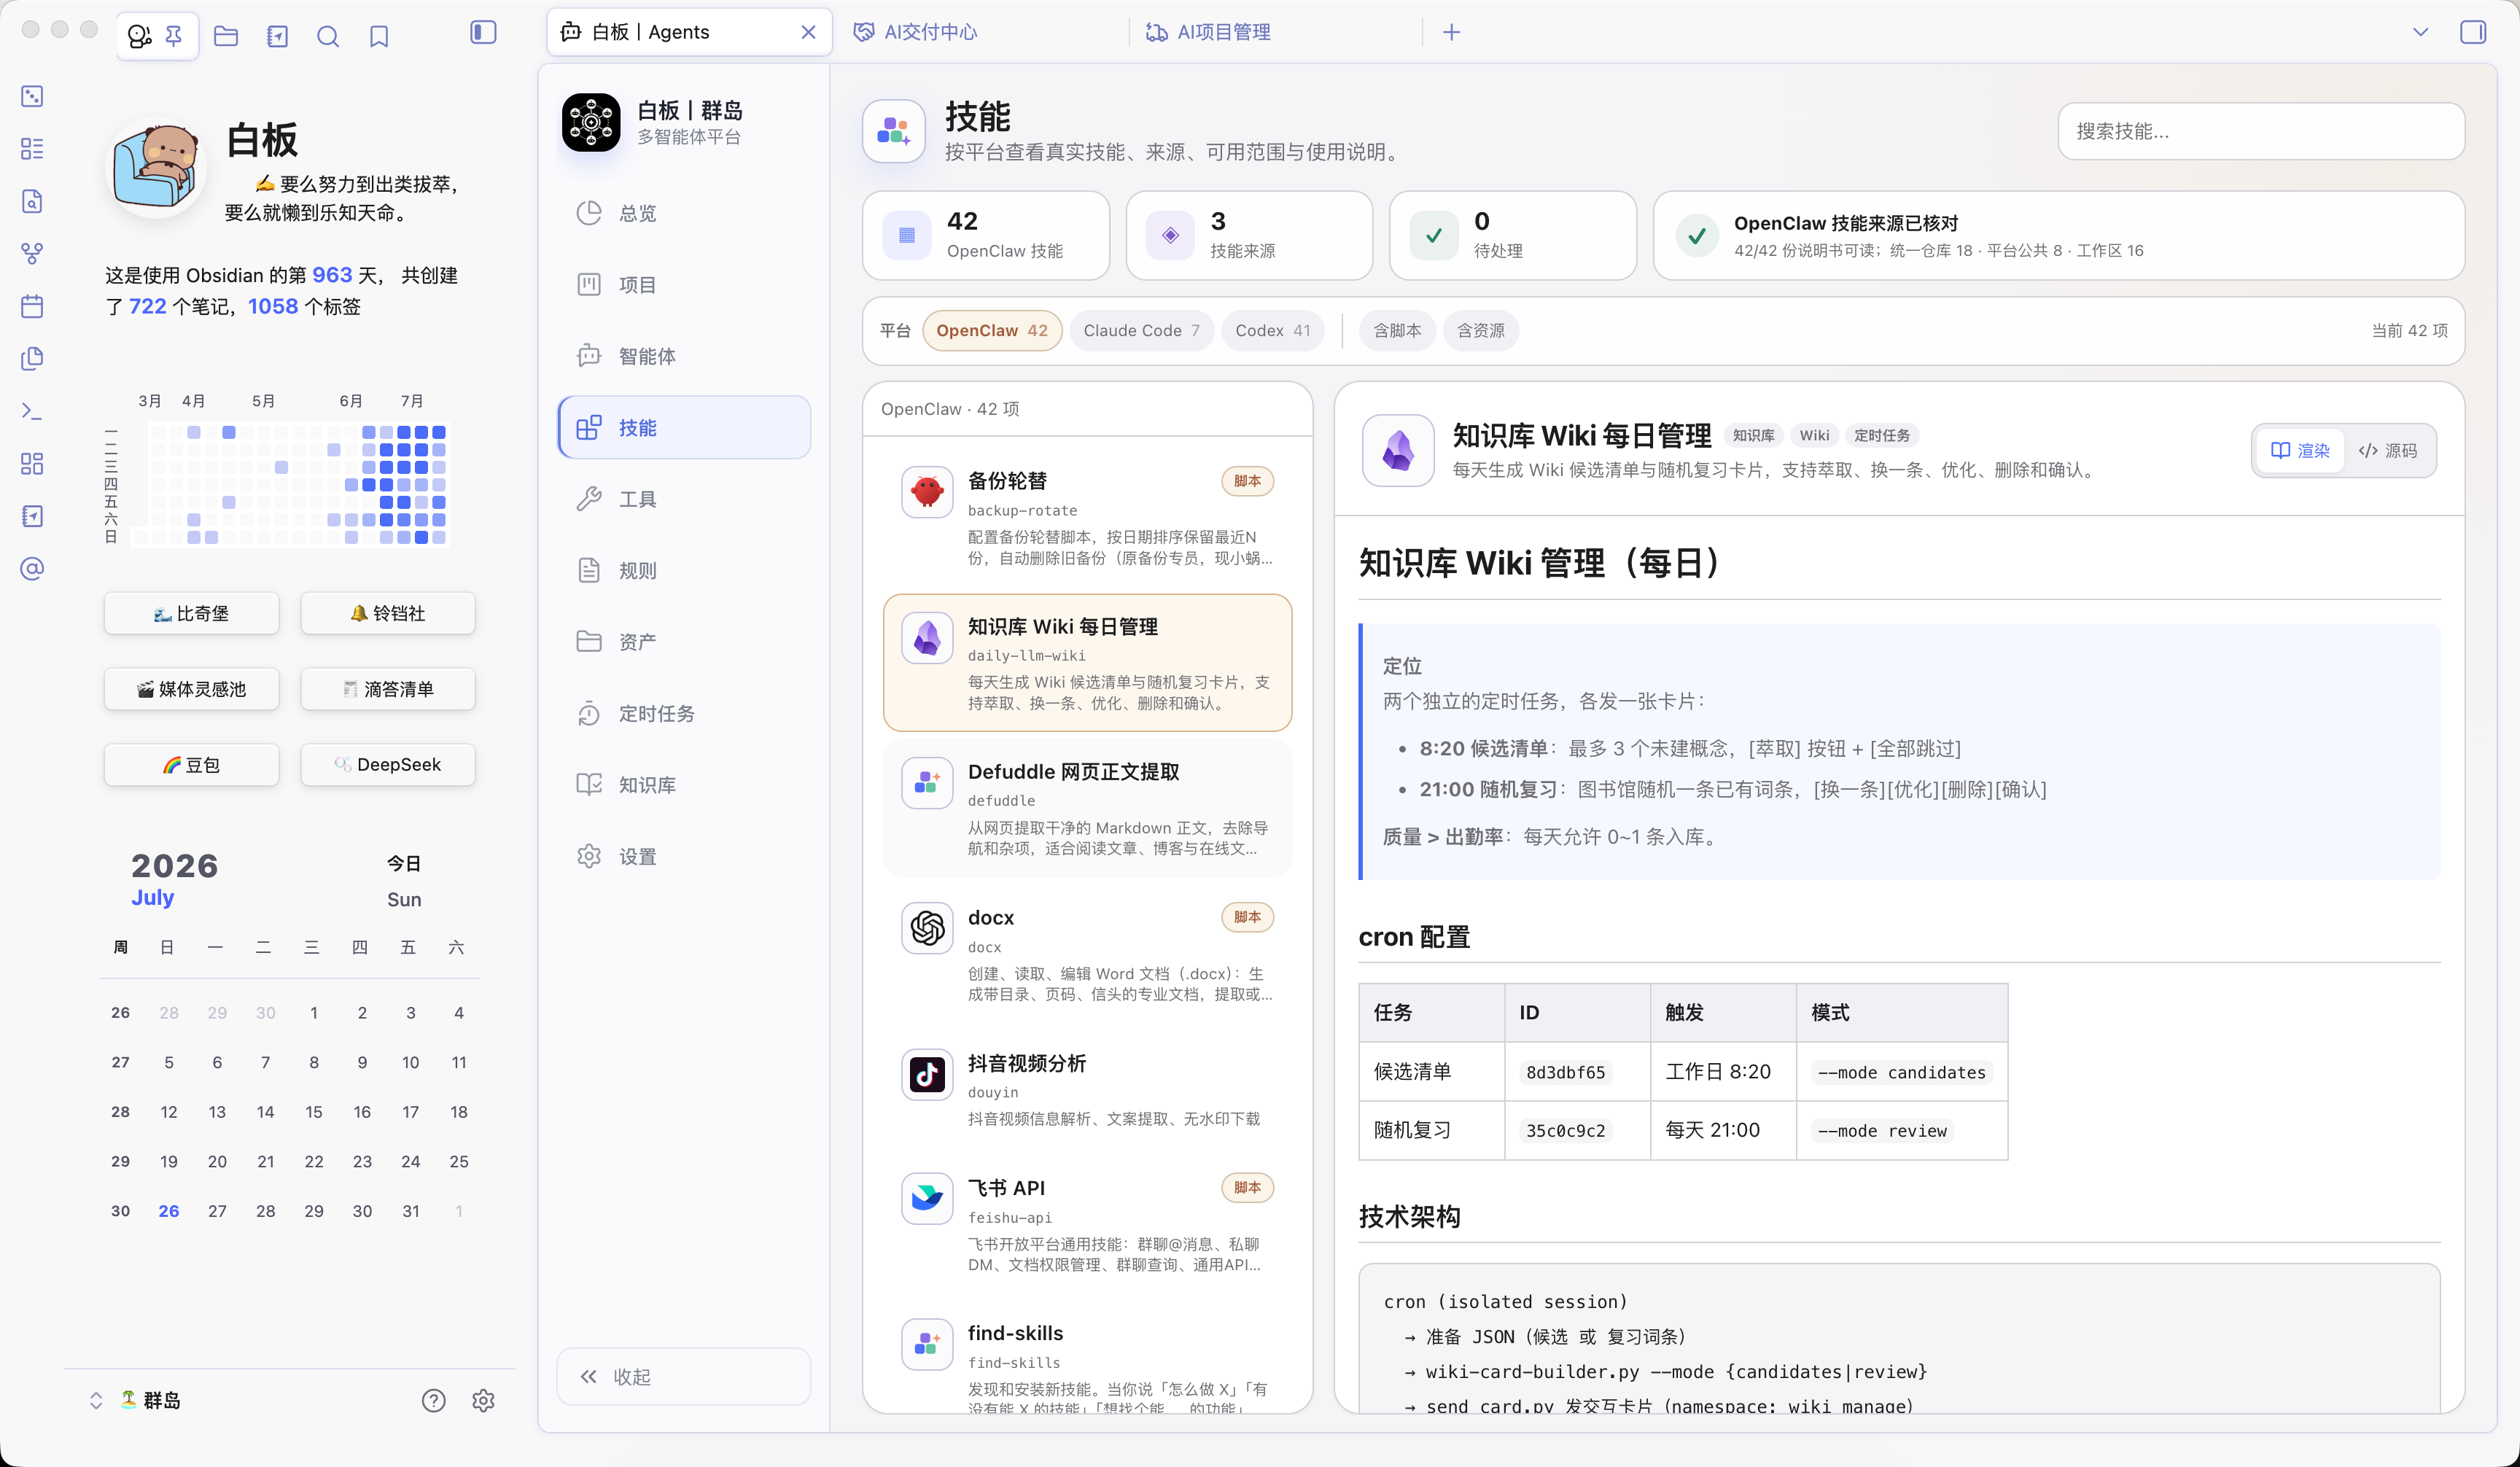Select the 飞书 API skill icon
The height and width of the screenshot is (1467, 2520).
coord(927,1198)
